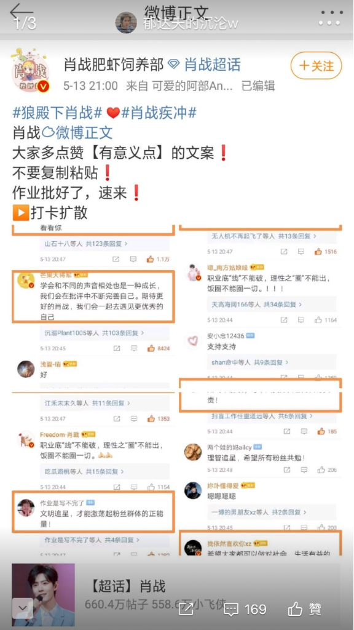Expand 天高海阔166等人 共34条回复
Image resolution: width=354 pixels, height=630 pixels.
(254, 305)
